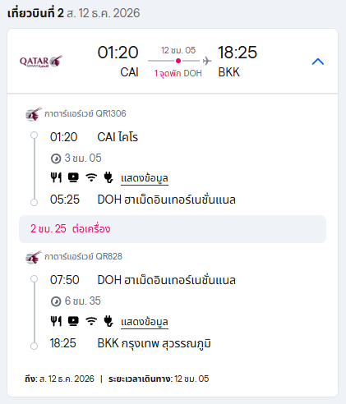Click the meal icon for flight QR1306
Screen dimensions: 346x404
56,177
